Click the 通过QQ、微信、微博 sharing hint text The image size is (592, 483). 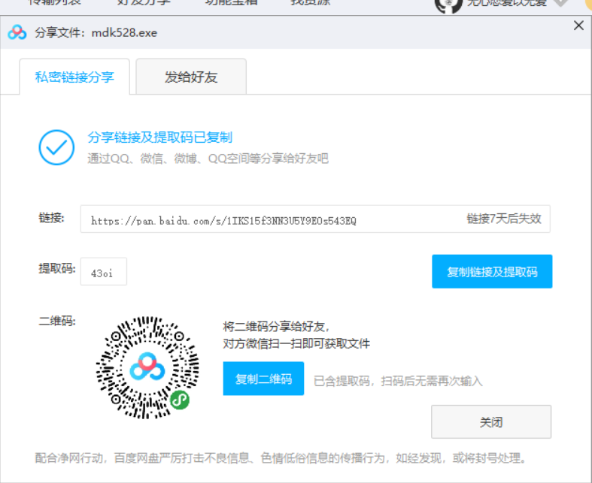click(208, 158)
